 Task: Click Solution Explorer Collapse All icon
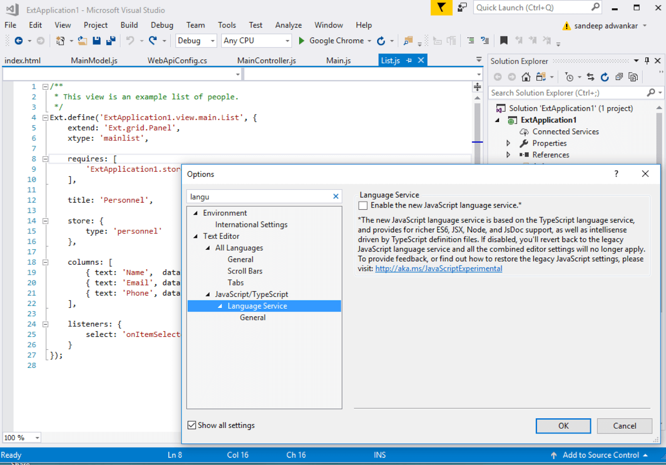(619, 77)
